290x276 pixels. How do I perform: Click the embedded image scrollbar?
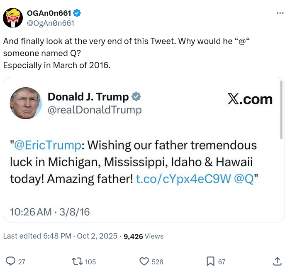tap(282, 110)
